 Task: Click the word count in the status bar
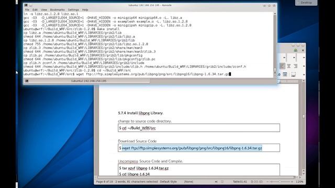[136, 182]
